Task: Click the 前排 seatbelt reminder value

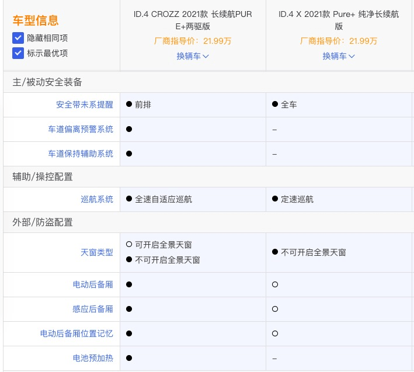Action: (x=143, y=105)
